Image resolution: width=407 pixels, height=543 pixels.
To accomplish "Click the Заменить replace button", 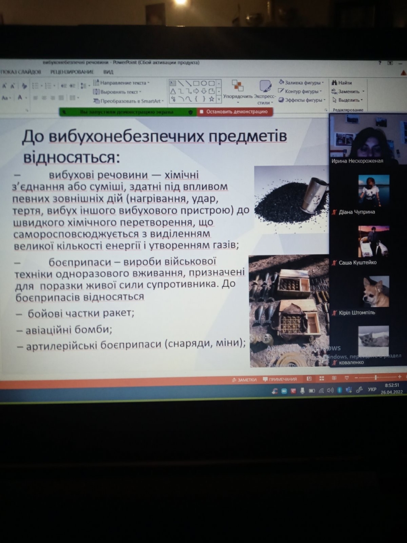I will (348, 91).
